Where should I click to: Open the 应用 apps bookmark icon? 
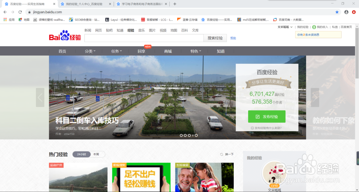(x=5, y=20)
